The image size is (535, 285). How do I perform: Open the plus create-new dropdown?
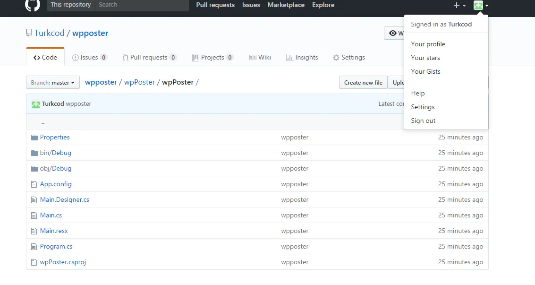pos(459,5)
